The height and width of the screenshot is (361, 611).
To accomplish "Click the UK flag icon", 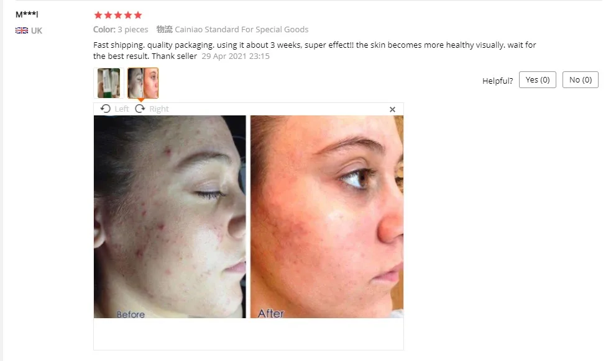I will click(x=22, y=30).
